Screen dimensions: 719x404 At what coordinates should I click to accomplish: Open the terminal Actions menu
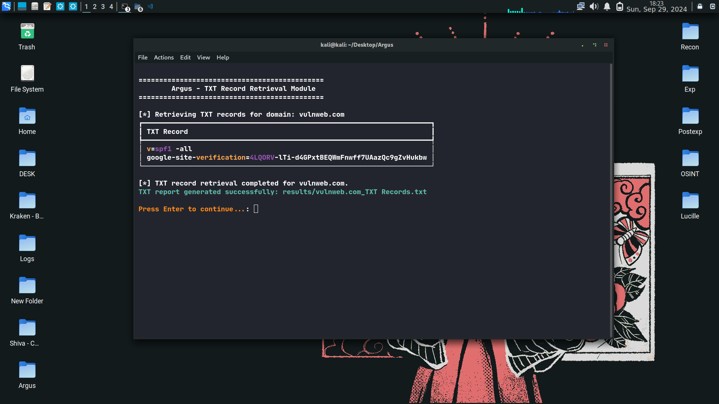[x=164, y=57]
